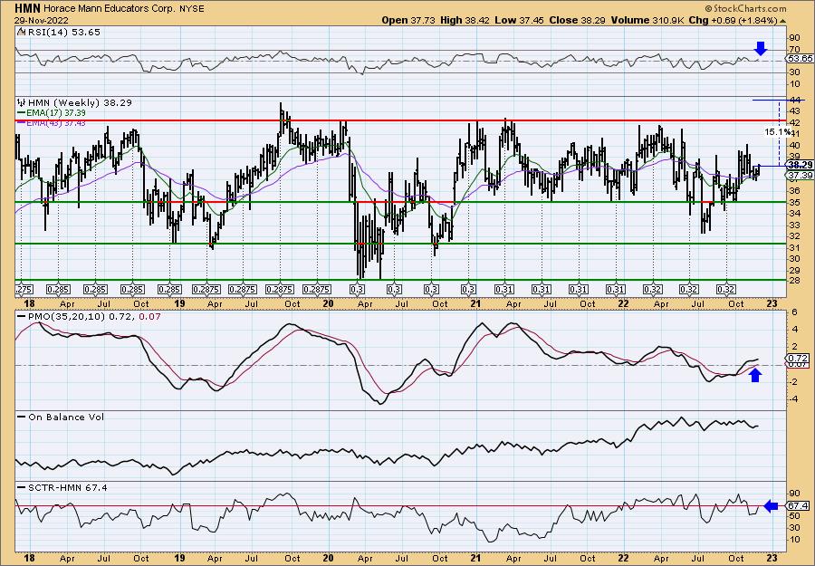Click the 37.39 EMA tag on right axis
This screenshot has height=566, width=815.
(800, 176)
